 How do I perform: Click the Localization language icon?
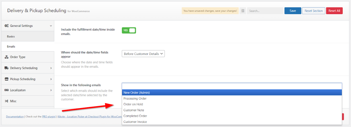(x=7, y=90)
